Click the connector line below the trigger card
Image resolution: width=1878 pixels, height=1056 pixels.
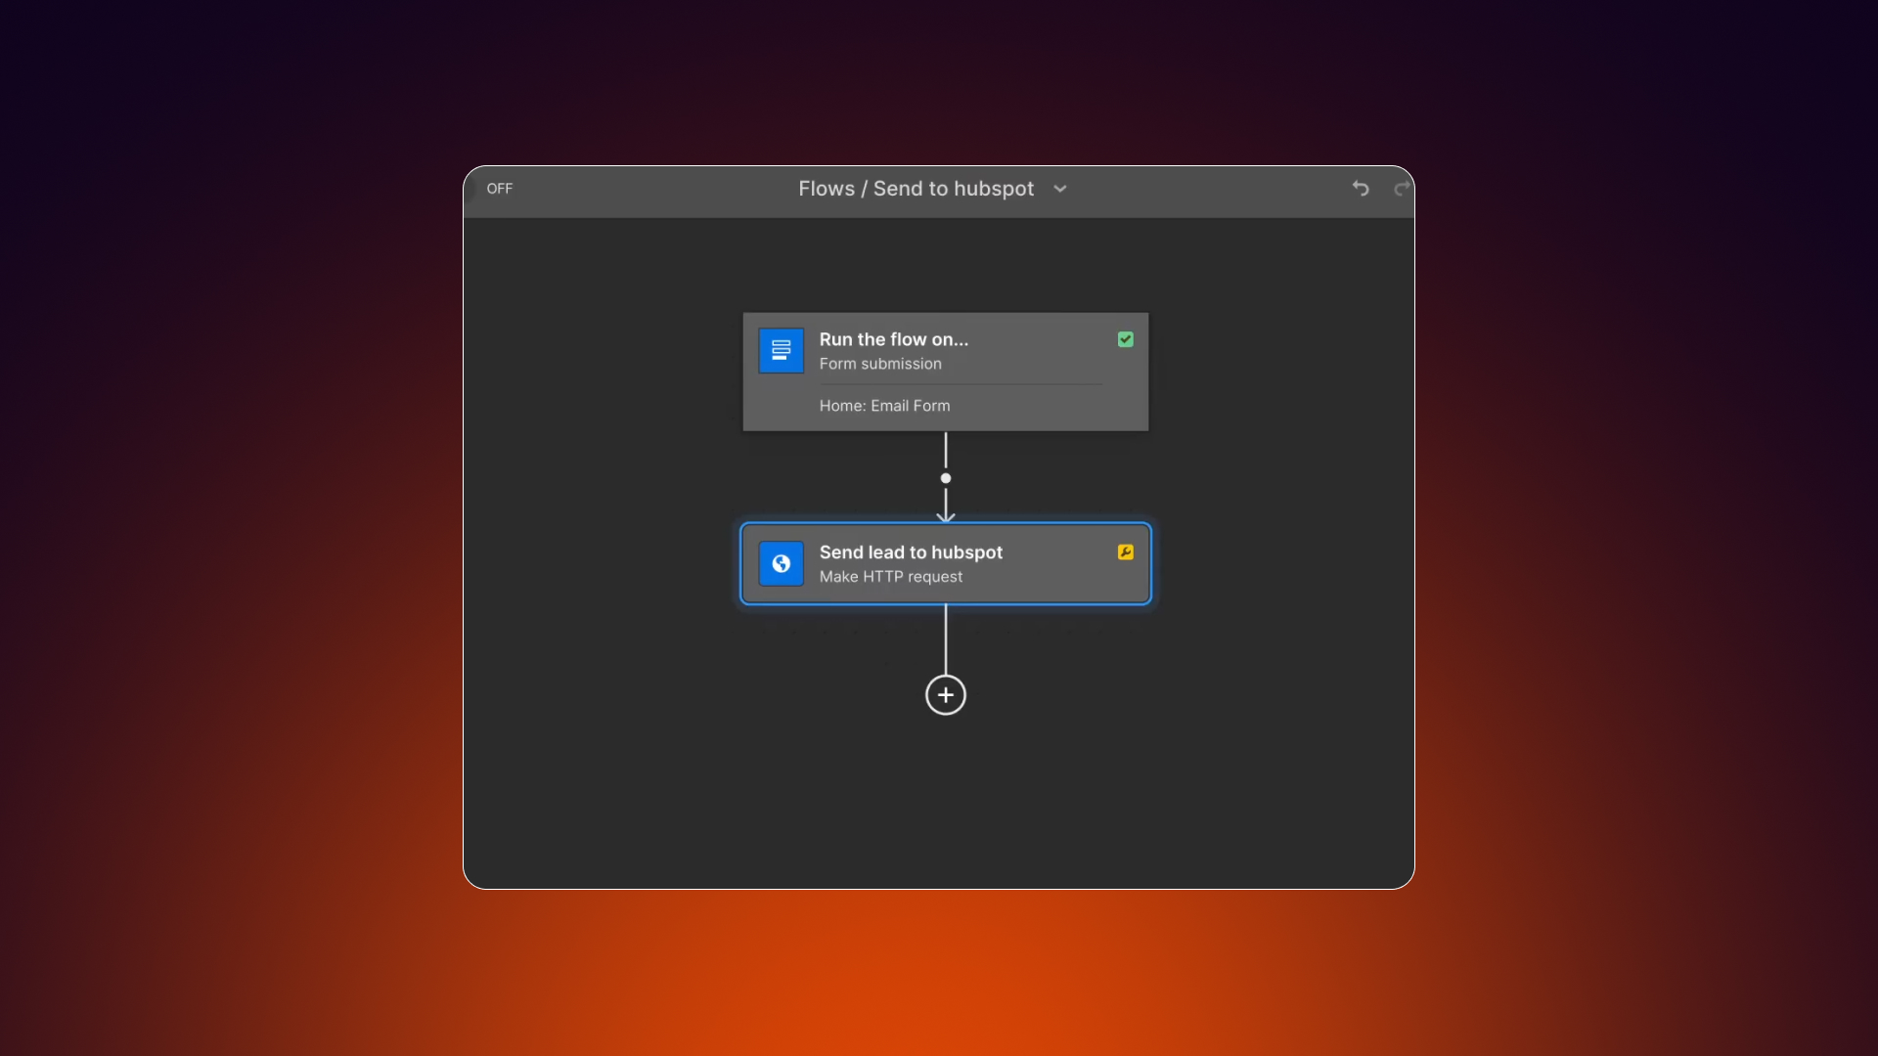945,450
